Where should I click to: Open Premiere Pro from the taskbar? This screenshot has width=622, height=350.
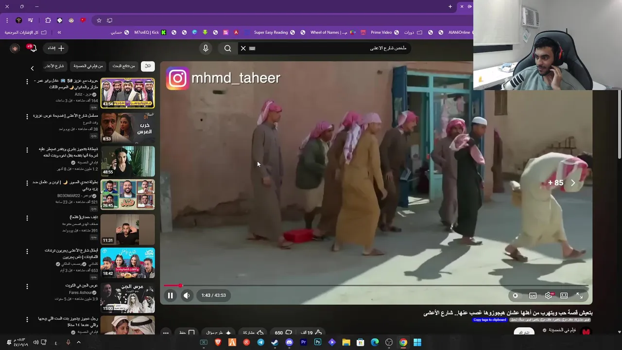(304, 342)
